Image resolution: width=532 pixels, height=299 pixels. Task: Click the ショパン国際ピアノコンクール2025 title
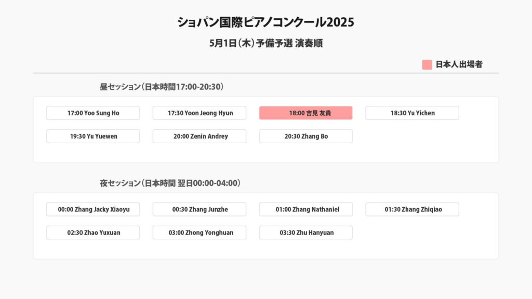[x=265, y=22]
